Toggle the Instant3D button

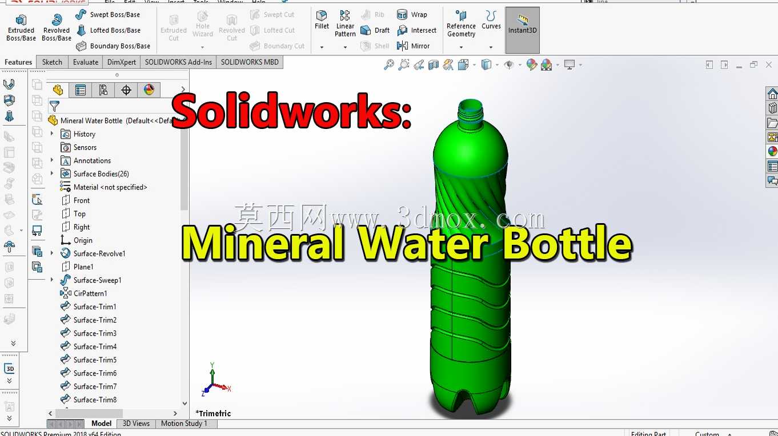pyautogui.click(x=523, y=30)
